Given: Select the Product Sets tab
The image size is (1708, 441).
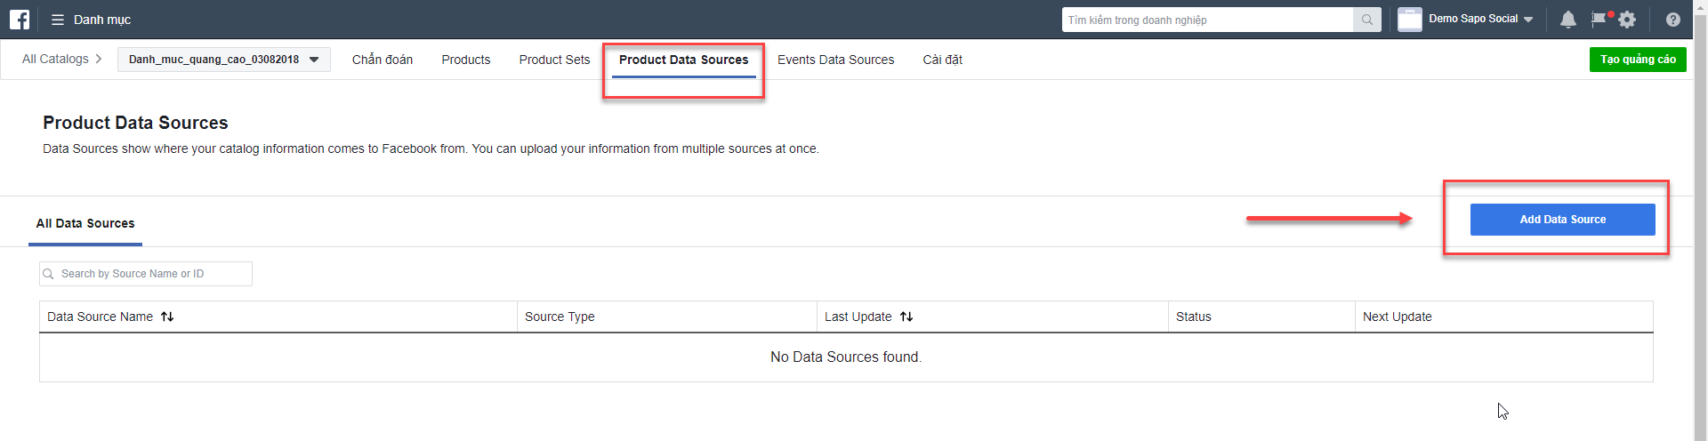Looking at the screenshot, I should [x=554, y=60].
